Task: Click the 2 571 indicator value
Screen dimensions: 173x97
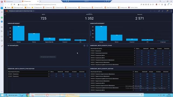Action: (139, 19)
